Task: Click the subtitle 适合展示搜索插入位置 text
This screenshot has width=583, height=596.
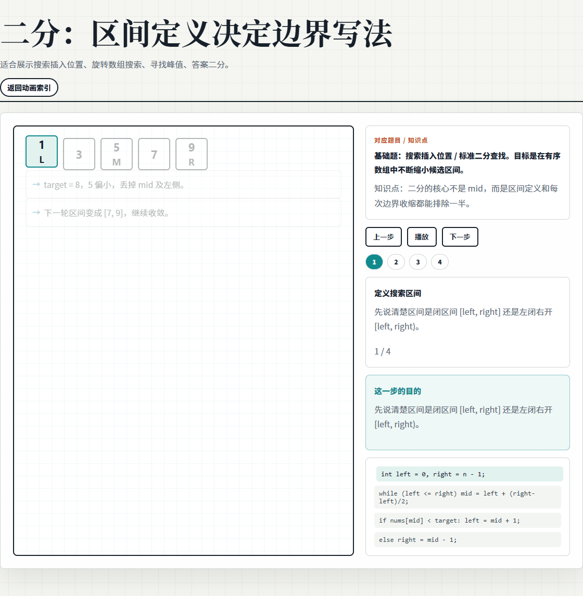Action: [116, 65]
